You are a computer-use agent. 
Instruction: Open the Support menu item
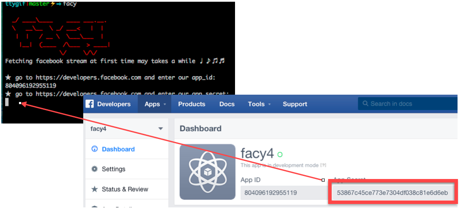pyautogui.click(x=295, y=104)
